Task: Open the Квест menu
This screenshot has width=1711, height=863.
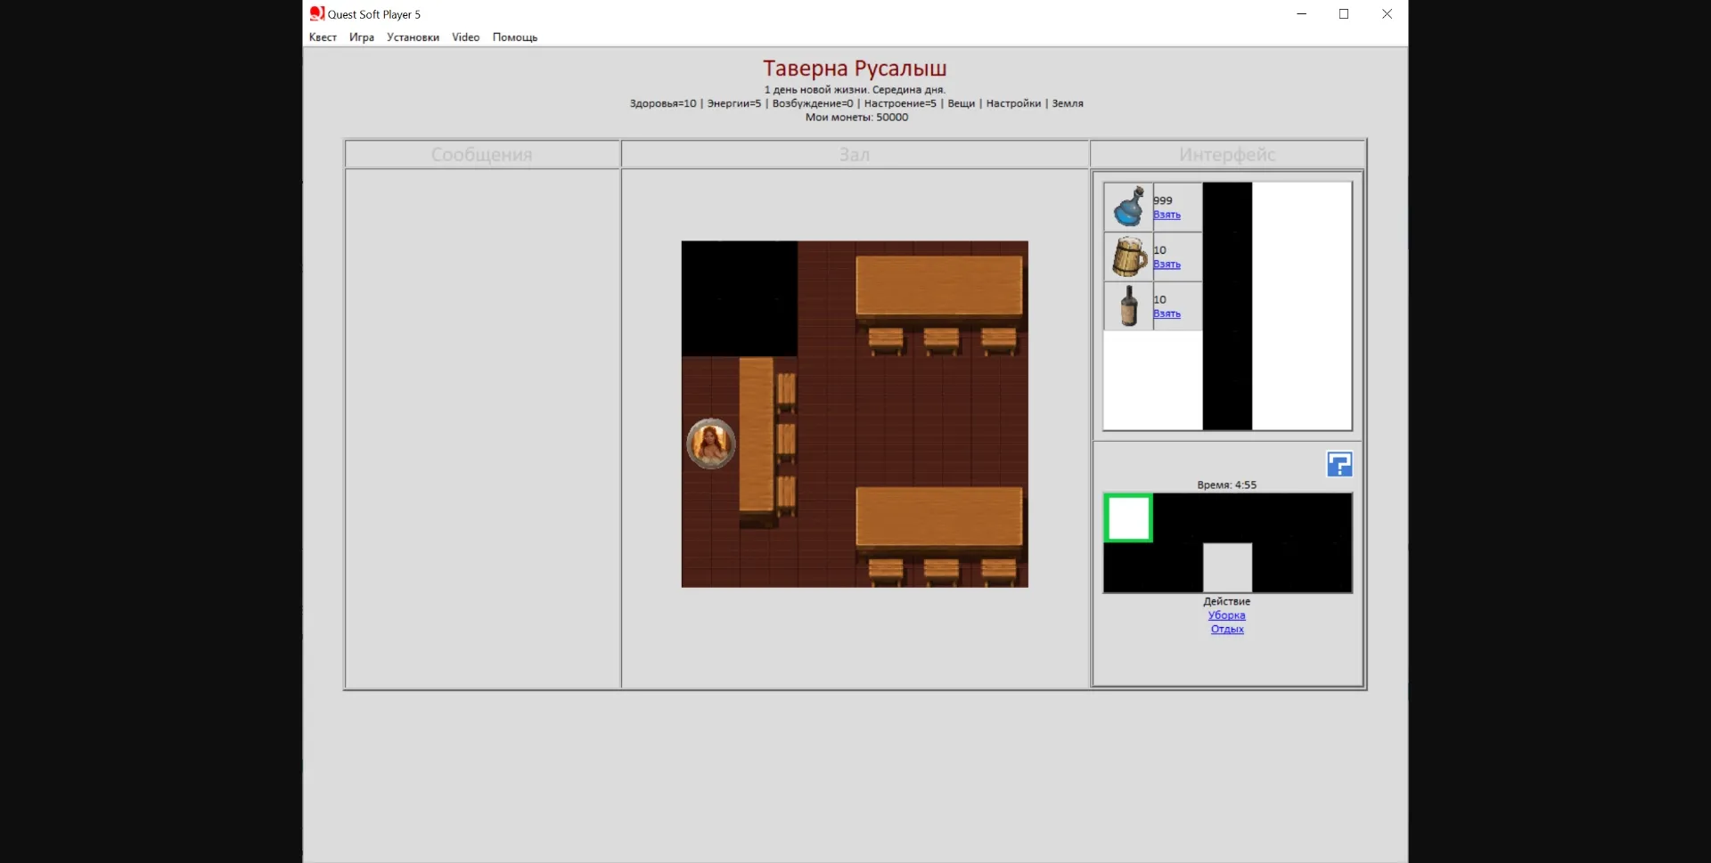Action: (323, 37)
